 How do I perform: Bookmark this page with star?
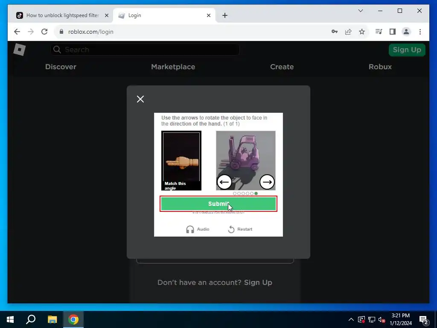tap(362, 32)
